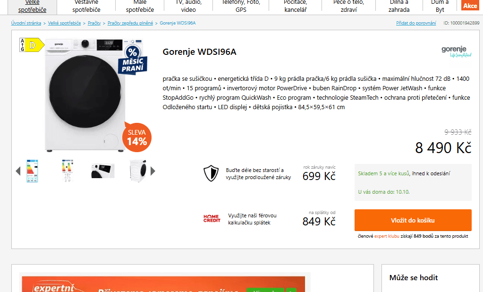Go to Pračky zepředu plněné breadcrumb
483x292 pixels.
point(130,23)
